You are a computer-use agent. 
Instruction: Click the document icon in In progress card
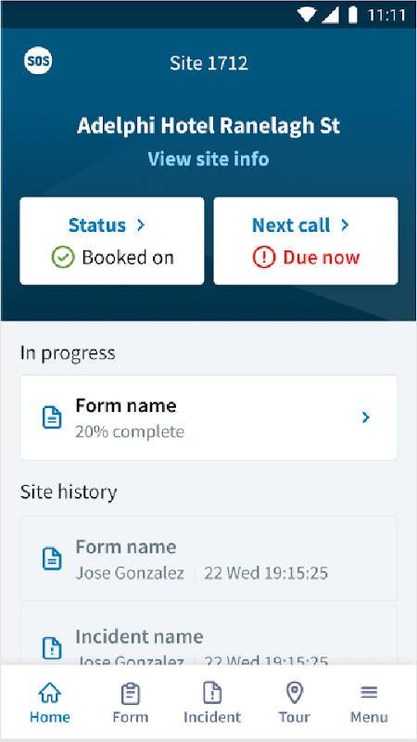(x=52, y=417)
